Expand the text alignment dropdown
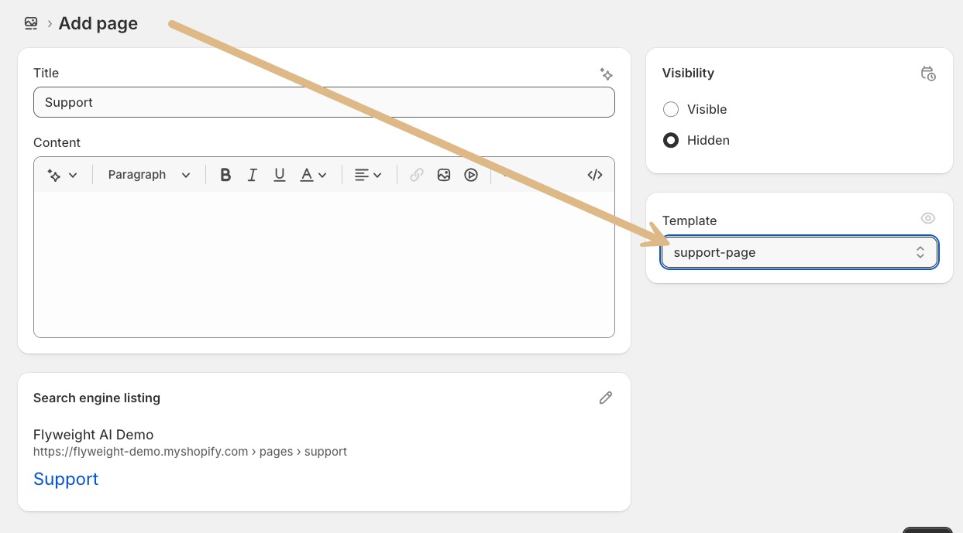Image resolution: width=963 pixels, height=533 pixels. [368, 175]
